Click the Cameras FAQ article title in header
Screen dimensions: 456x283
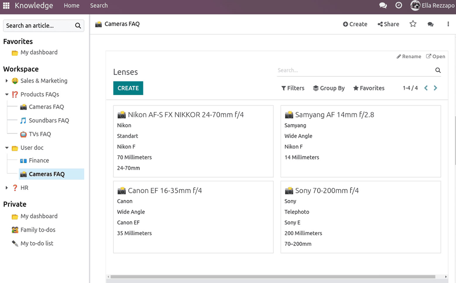[x=122, y=24]
